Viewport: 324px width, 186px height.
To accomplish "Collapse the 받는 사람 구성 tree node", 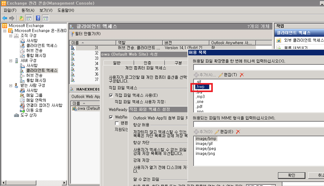I will [11, 86].
